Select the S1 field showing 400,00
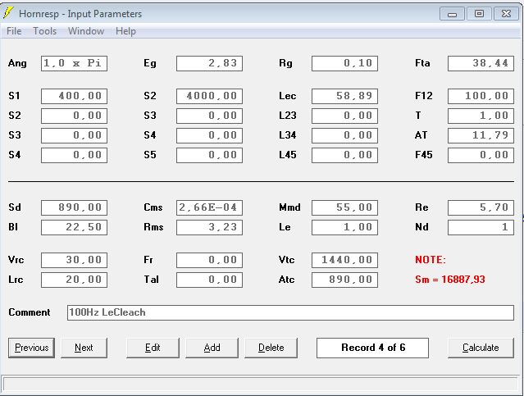The height and width of the screenshot is (396, 524). coord(74,96)
